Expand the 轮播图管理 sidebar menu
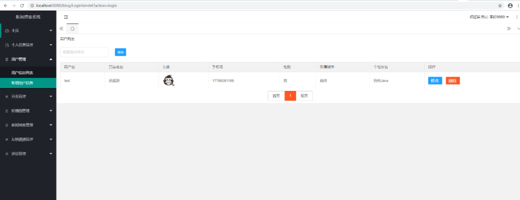Screen dimensions: 520x200 point(28,111)
